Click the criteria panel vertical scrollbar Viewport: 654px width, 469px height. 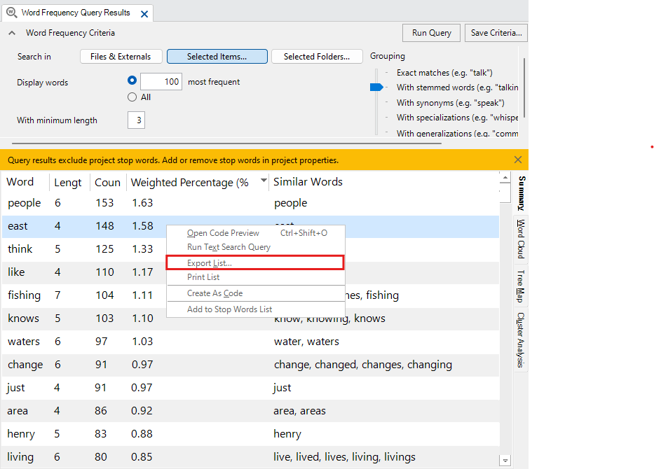tap(524, 87)
